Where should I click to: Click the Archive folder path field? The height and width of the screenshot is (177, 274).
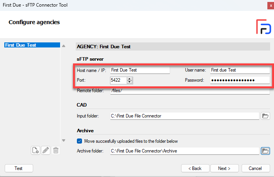pyautogui.click(x=185, y=151)
